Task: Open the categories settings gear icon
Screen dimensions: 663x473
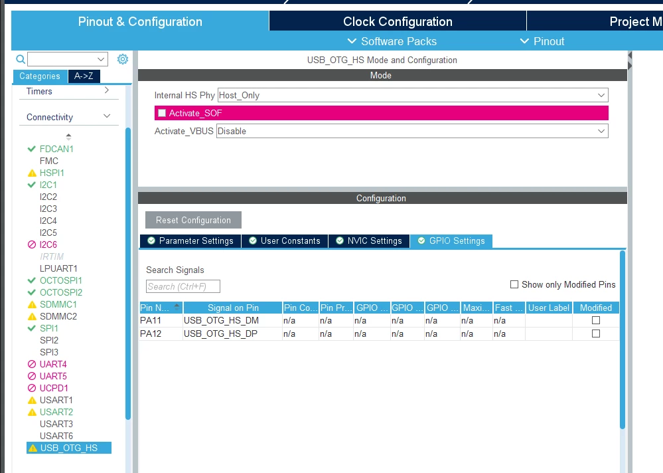Action: coord(123,59)
